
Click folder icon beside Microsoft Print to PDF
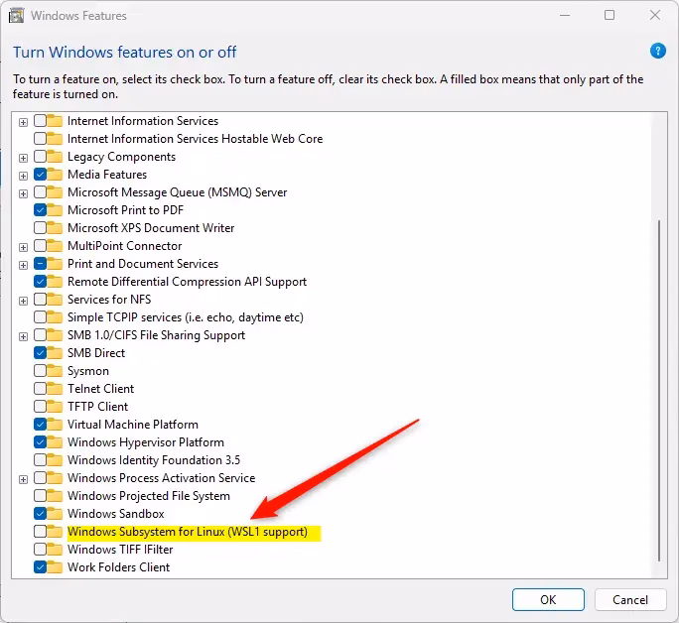pyautogui.click(x=56, y=210)
